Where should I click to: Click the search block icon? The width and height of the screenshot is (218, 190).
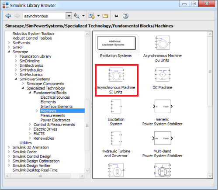[x=76, y=16]
